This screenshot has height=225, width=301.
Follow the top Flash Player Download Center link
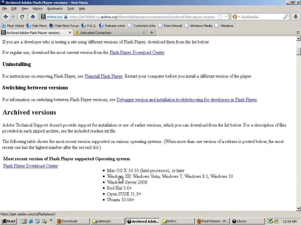137,52
